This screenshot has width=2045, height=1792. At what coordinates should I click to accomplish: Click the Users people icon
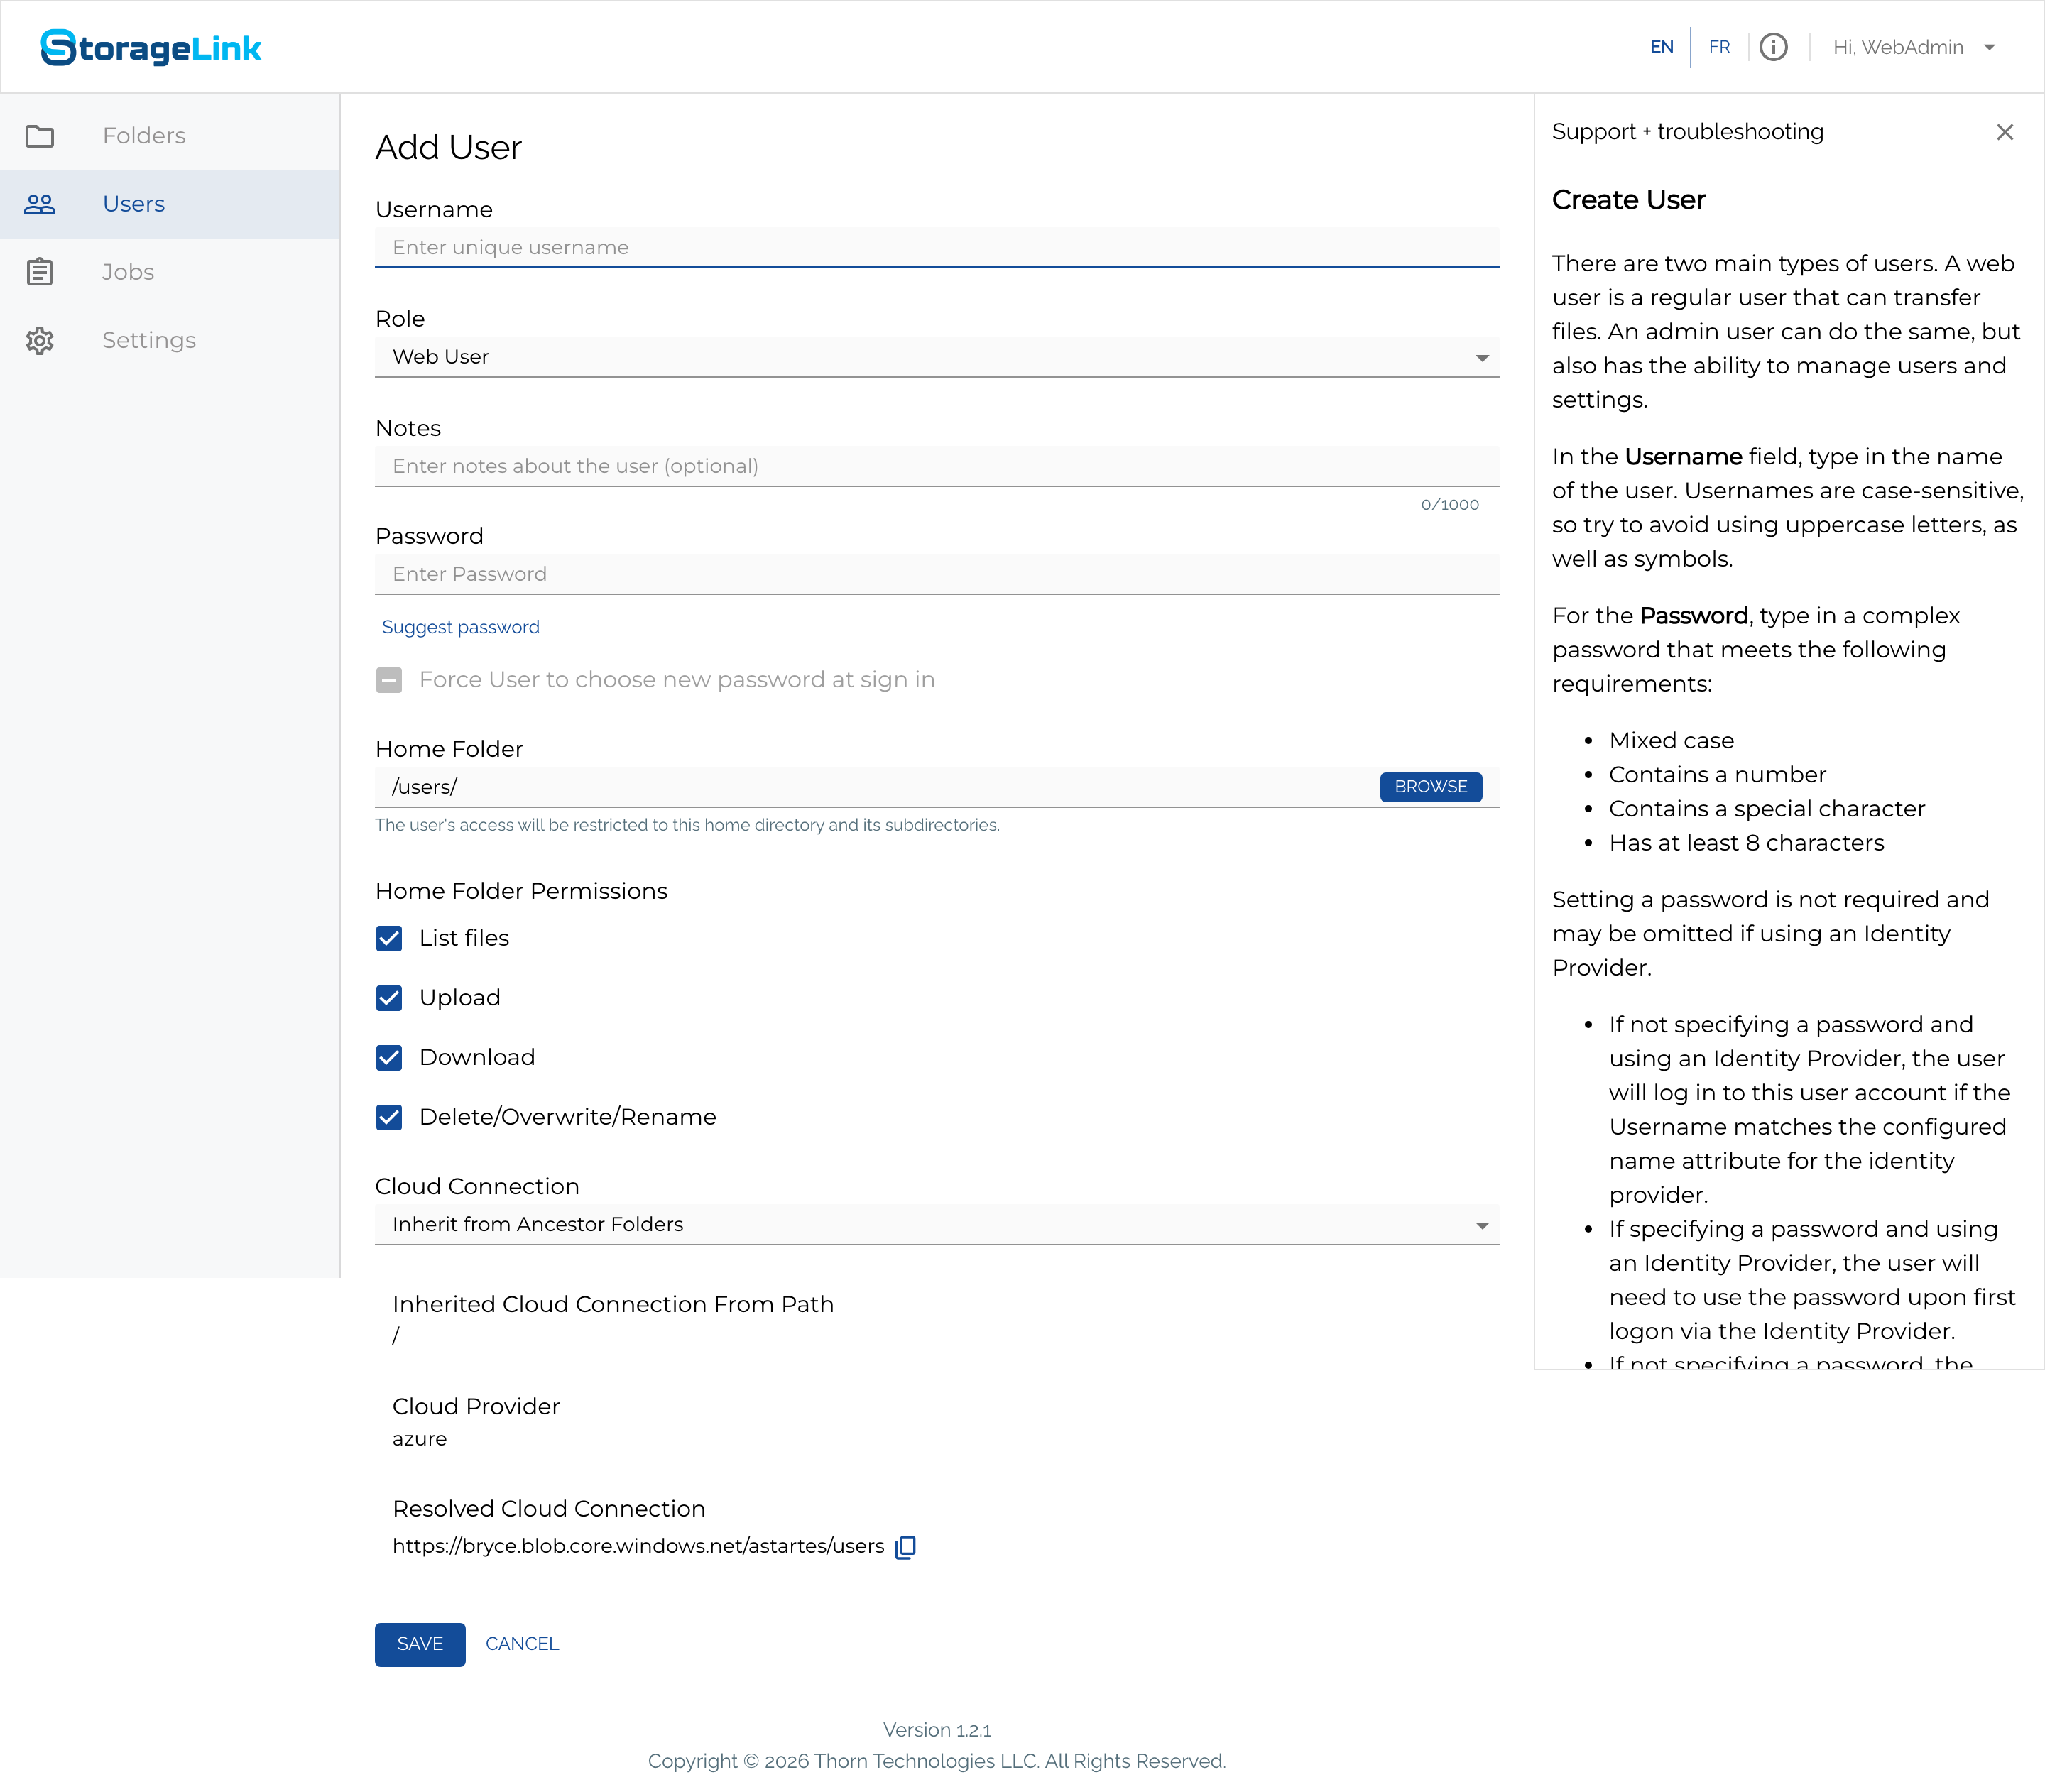point(40,204)
